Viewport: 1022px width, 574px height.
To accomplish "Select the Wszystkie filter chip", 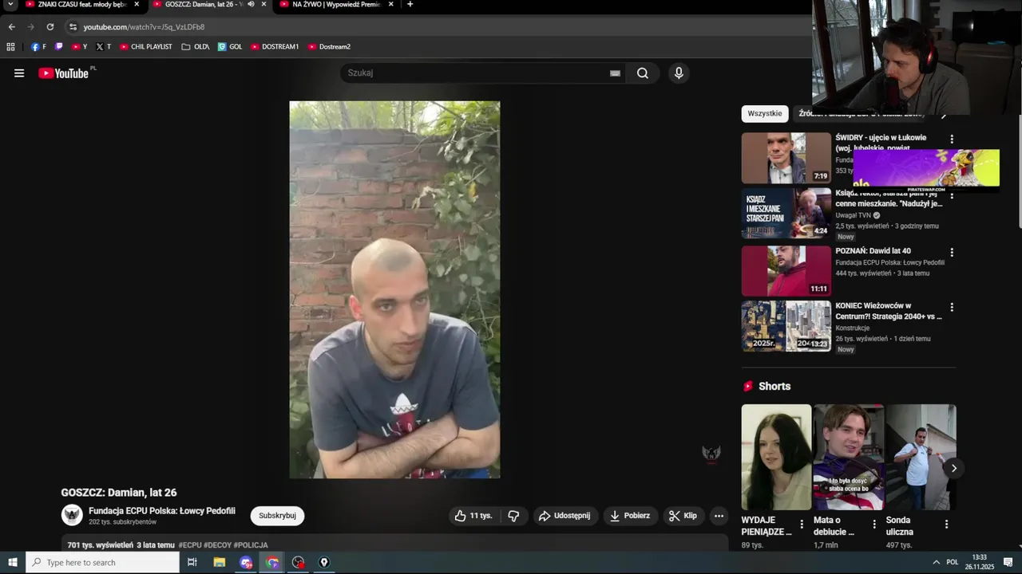I will tap(765, 113).
